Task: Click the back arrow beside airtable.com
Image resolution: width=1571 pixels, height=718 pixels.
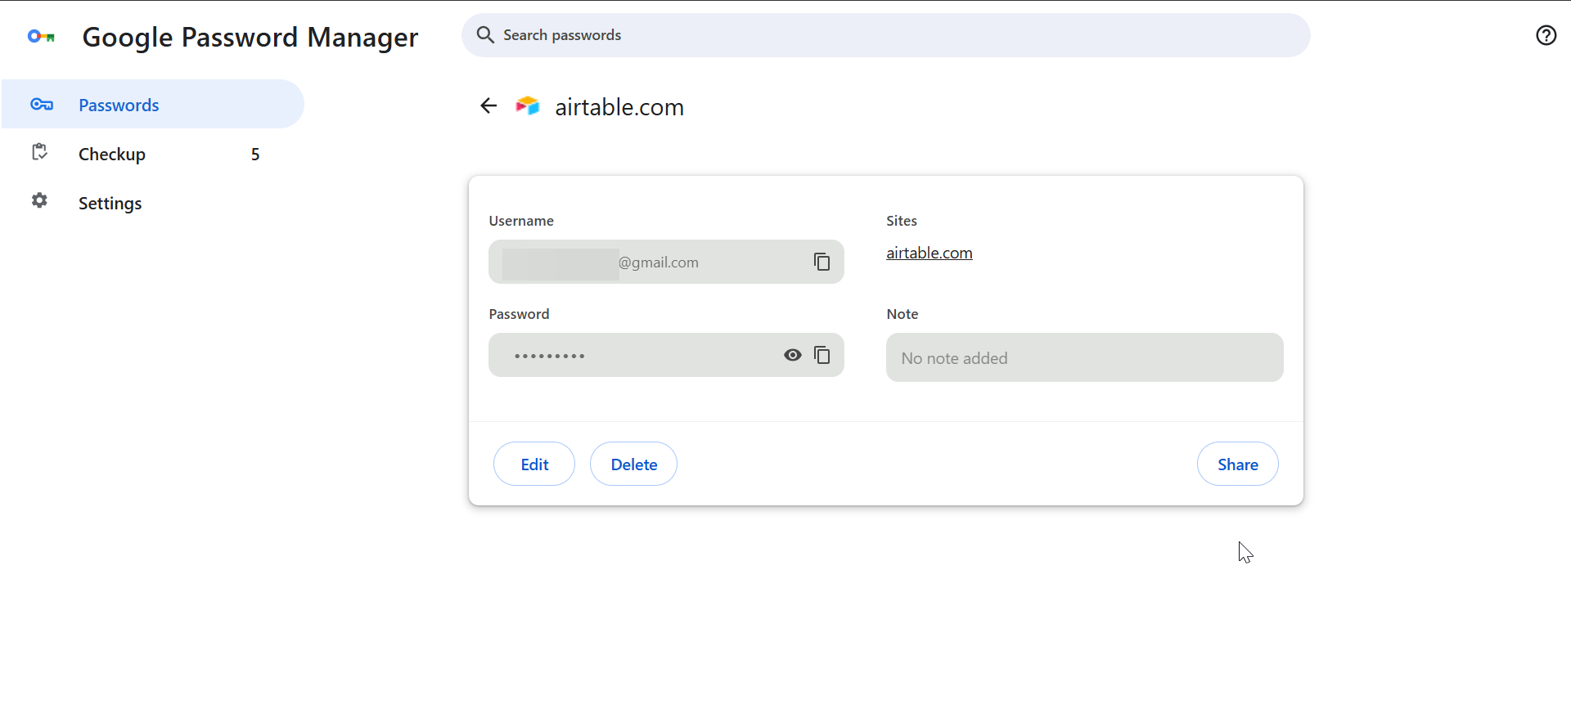Action: pos(488,105)
